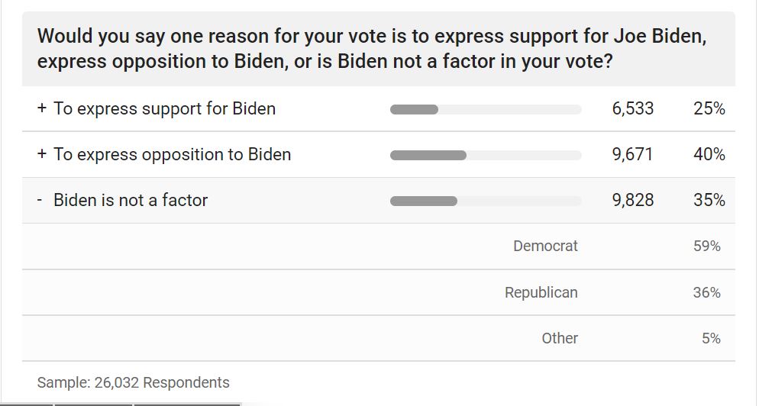Collapse the 'Biden is not a factor' minus icon

[x=40, y=201]
